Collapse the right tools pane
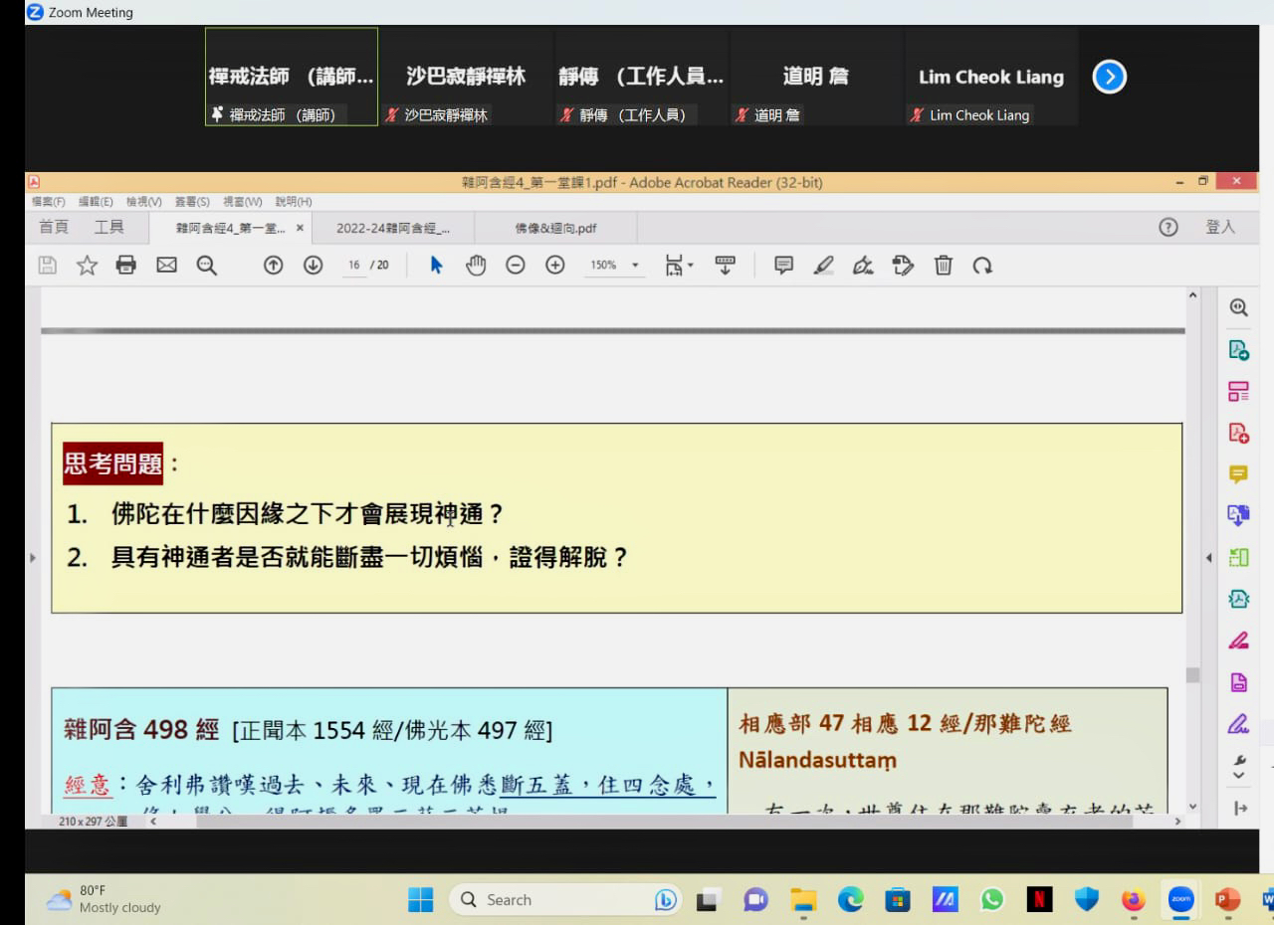This screenshot has width=1274, height=925. [1209, 557]
